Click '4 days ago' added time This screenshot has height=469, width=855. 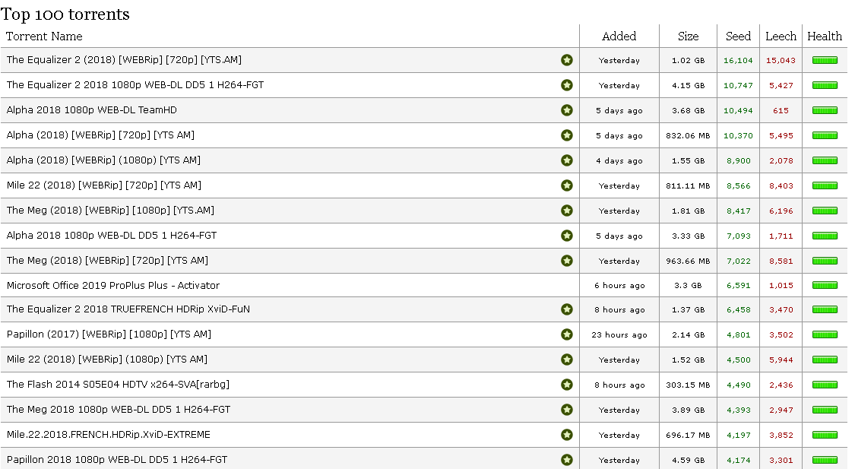[619, 161]
